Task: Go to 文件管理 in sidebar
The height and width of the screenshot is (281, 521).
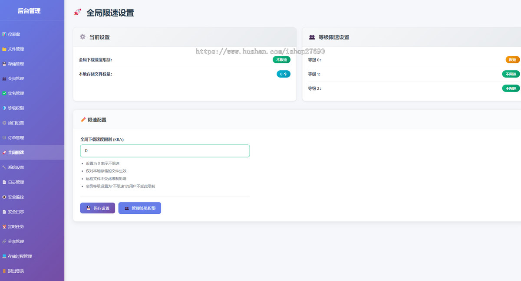Action: click(32, 49)
